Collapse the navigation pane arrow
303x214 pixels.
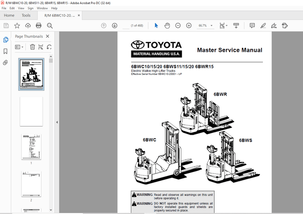[x=57, y=122]
